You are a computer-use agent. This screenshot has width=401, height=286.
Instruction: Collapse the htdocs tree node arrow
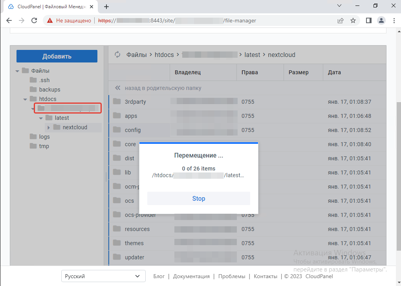(25, 99)
